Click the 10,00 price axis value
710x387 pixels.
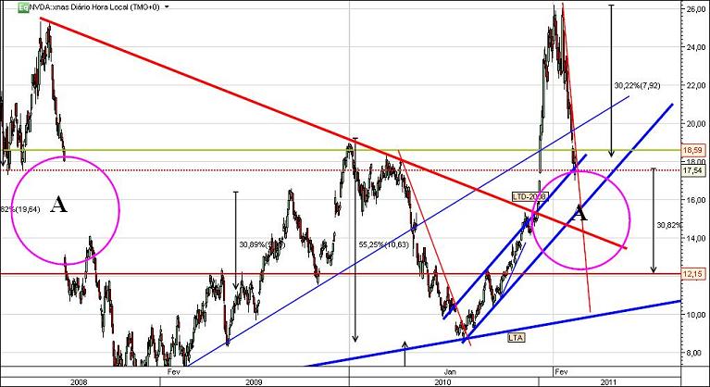(x=696, y=314)
